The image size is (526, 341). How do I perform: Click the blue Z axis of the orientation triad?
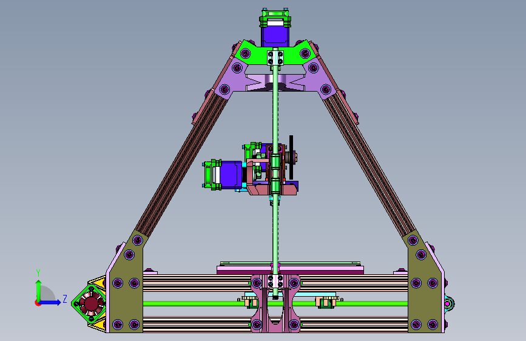(x=51, y=302)
